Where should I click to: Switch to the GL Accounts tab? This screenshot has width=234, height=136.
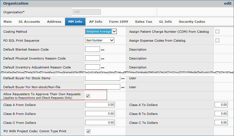[29, 22]
